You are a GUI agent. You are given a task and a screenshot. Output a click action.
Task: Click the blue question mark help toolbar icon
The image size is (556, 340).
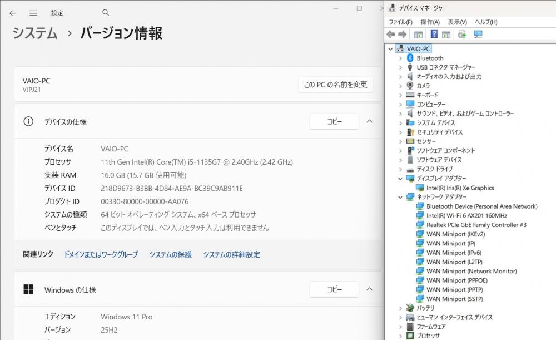[x=434, y=34]
